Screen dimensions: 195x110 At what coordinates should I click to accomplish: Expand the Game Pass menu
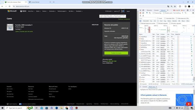[x=31, y=11]
